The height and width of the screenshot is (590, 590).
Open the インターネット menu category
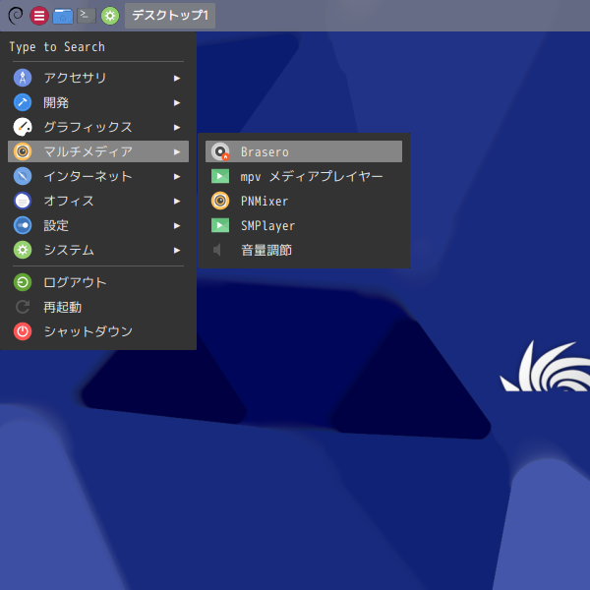(98, 176)
